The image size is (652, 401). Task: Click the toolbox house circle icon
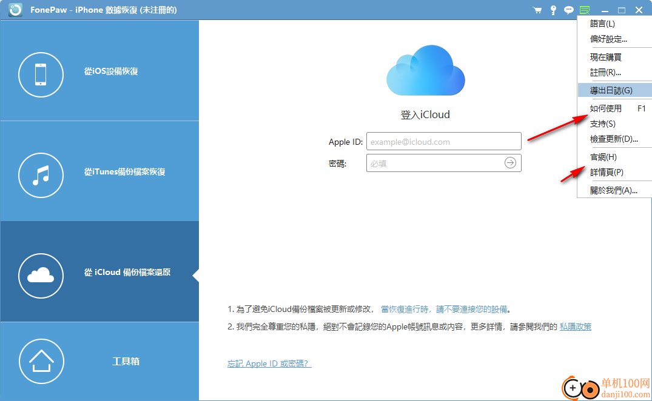coord(41,361)
